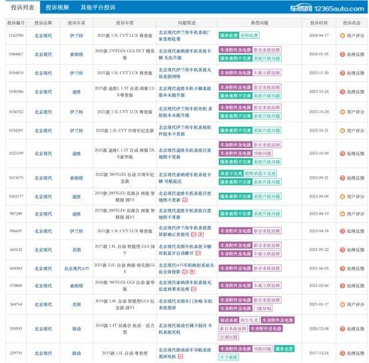This screenshot has height=363, width=369.
Task: Select the 2015款 1.6L 自动 尊贵型 model cell
Action: coord(125,353)
